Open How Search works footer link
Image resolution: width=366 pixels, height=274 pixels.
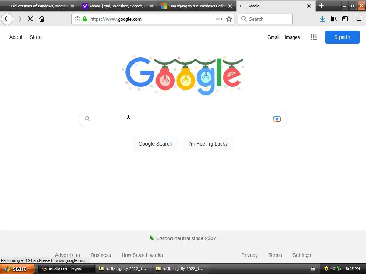pos(142,255)
